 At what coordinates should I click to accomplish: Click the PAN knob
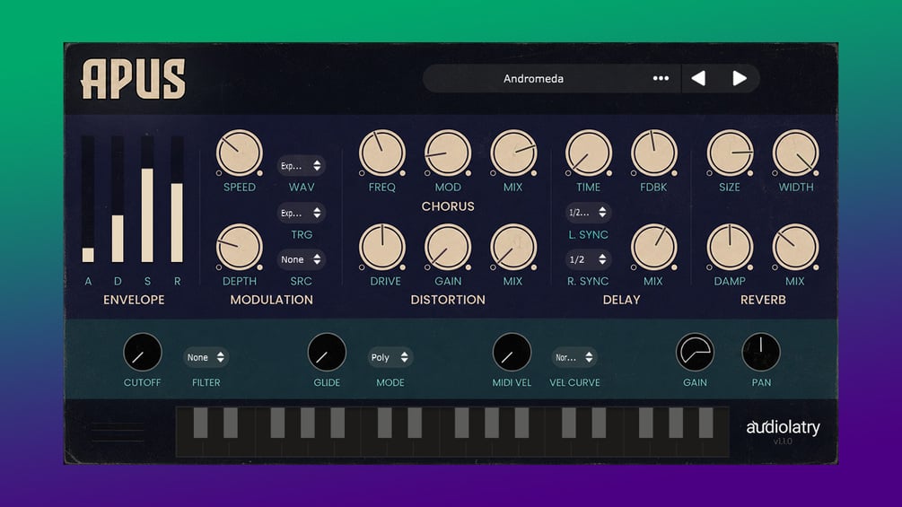[761, 352]
